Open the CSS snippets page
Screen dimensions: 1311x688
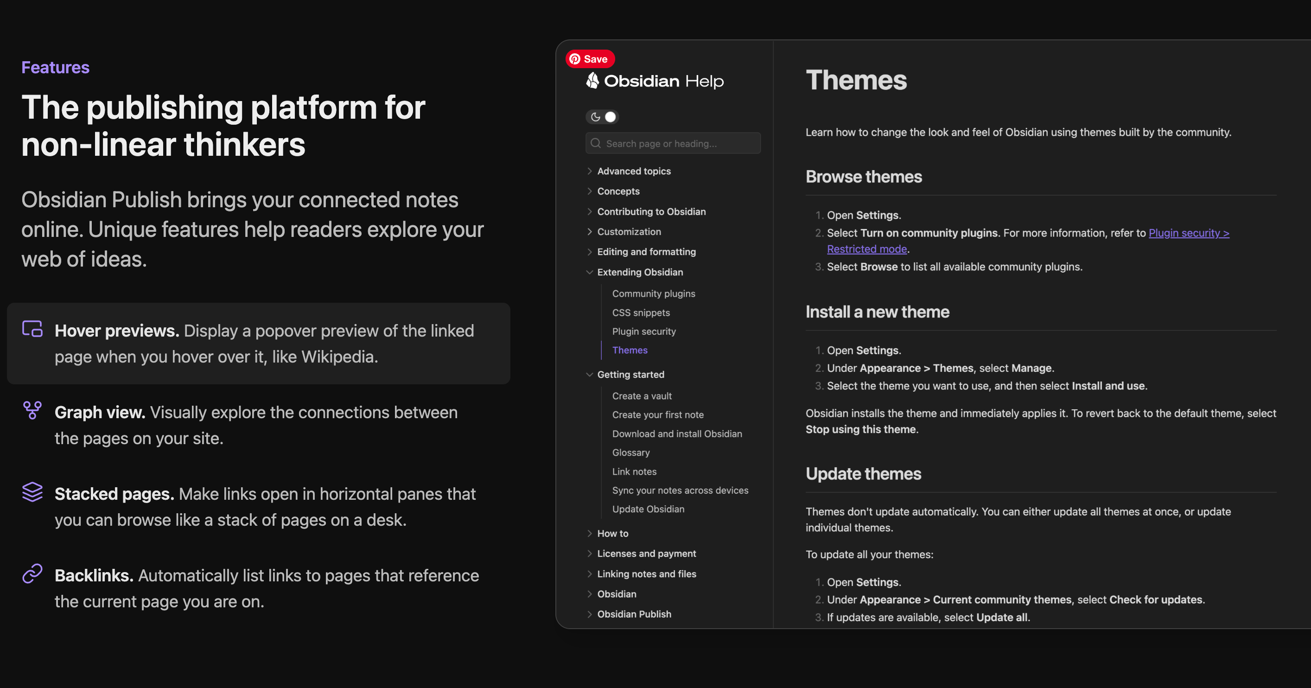[641, 312]
